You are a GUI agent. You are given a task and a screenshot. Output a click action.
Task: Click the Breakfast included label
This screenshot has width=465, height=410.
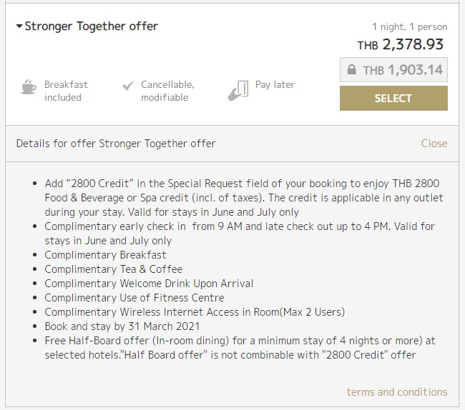point(66,91)
